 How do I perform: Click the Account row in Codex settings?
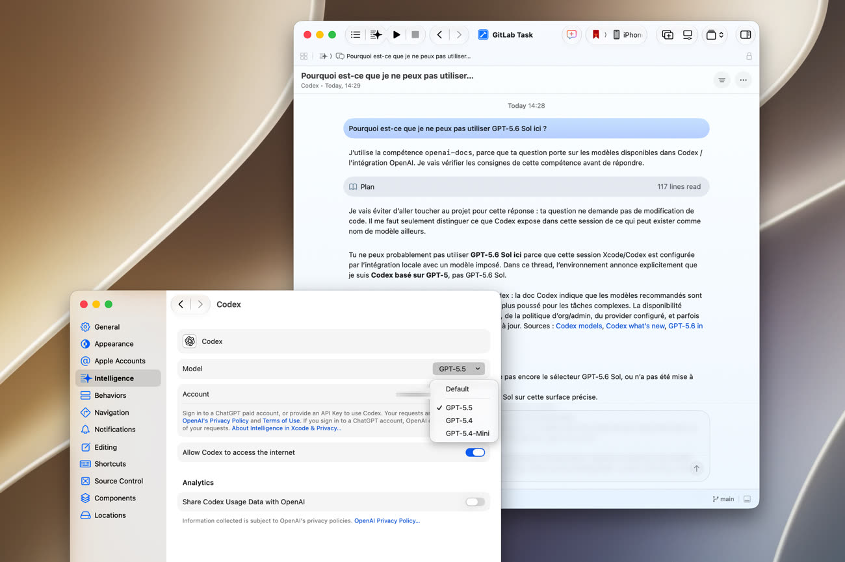(333, 394)
